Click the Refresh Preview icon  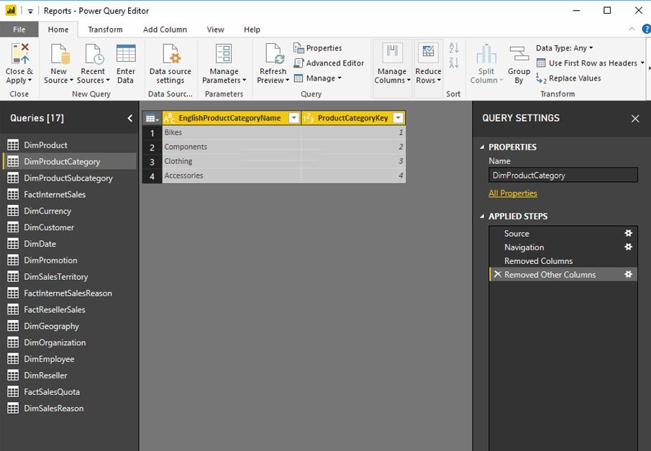point(273,55)
